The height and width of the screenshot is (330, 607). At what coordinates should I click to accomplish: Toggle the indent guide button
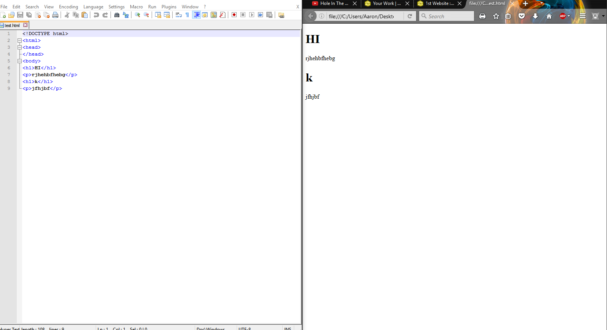[197, 15]
